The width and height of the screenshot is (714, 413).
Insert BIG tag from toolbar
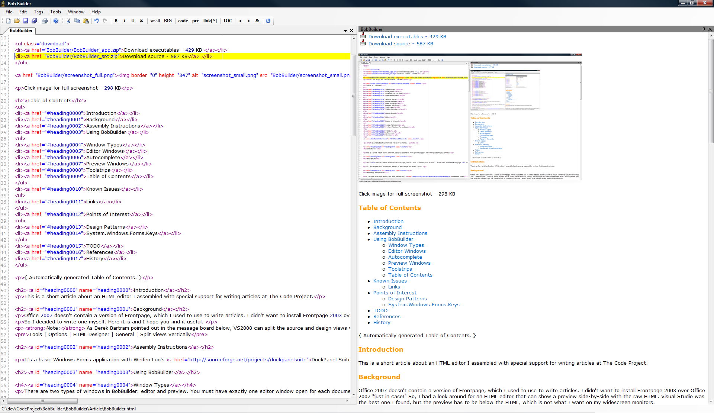point(168,21)
